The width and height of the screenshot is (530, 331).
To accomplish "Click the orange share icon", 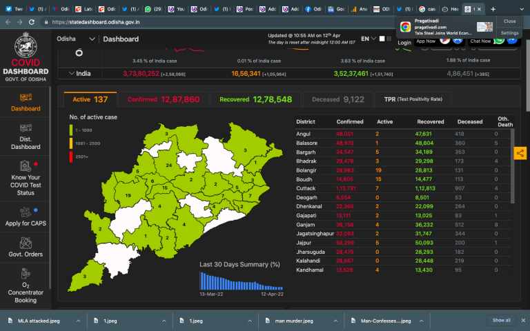I will (x=520, y=153).
